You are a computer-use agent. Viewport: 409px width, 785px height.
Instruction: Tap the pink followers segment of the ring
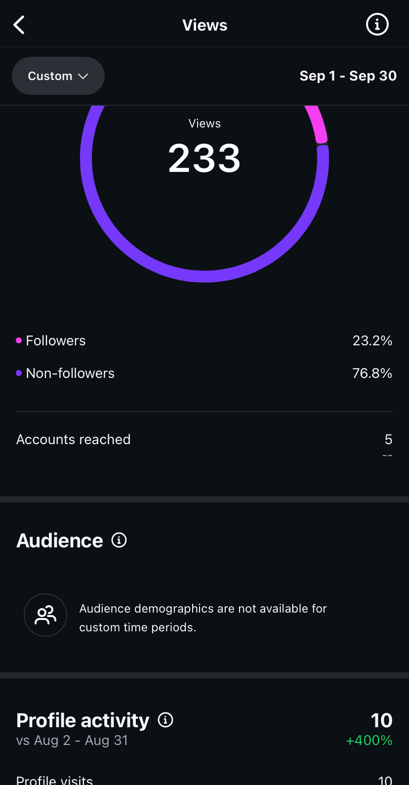(318, 124)
